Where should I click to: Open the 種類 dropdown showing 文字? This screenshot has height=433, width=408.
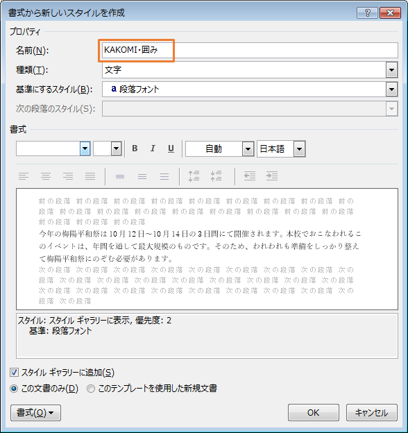pyautogui.click(x=391, y=70)
